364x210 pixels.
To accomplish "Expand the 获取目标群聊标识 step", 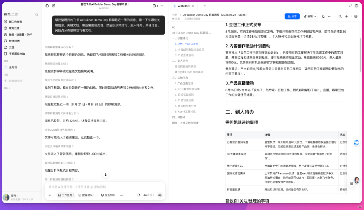I will [x=56, y=97].
